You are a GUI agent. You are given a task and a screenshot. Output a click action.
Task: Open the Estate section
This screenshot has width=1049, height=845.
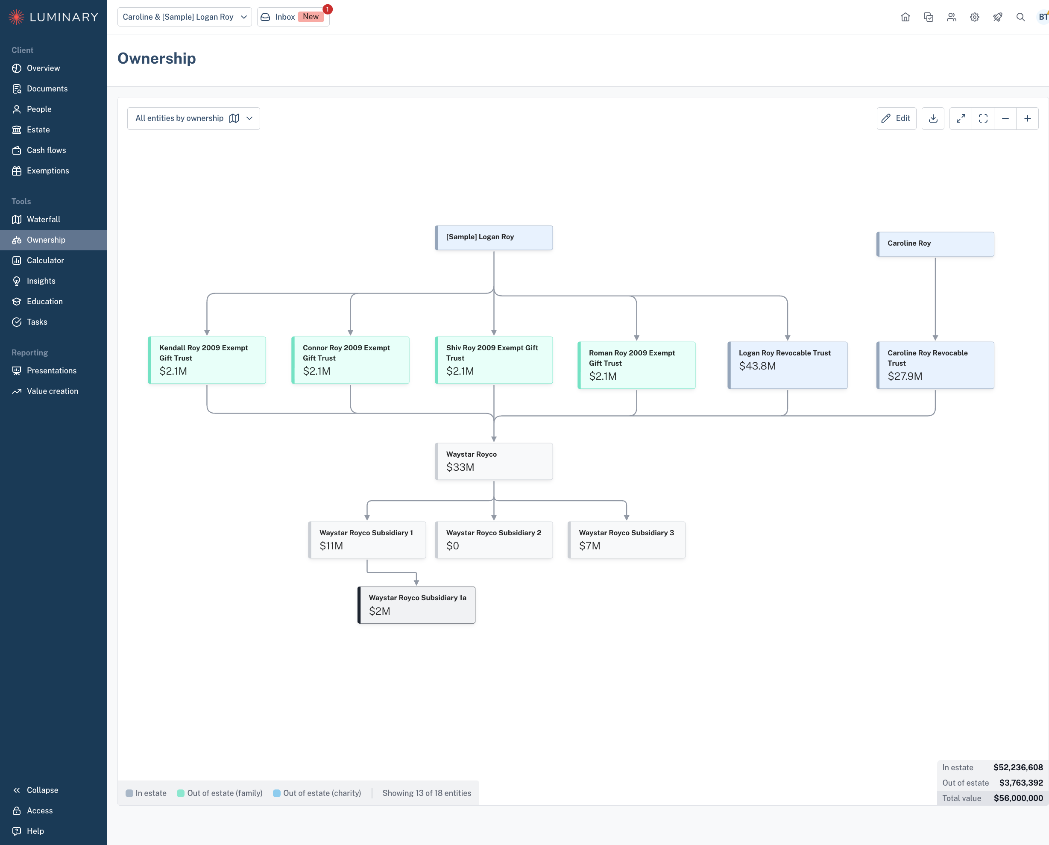pyautogui.click(x=53, y=129)
